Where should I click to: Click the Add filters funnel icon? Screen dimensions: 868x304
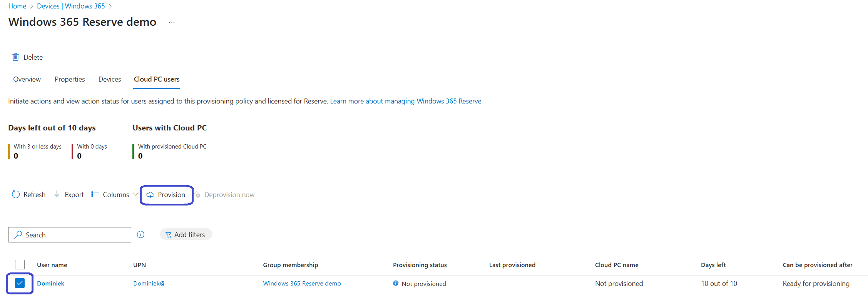coord(168,235)
